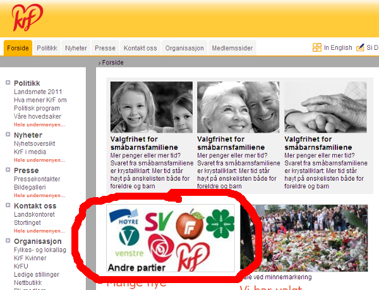
Task: Open Bildegalleri sidebar link
Action: [30, 187]
